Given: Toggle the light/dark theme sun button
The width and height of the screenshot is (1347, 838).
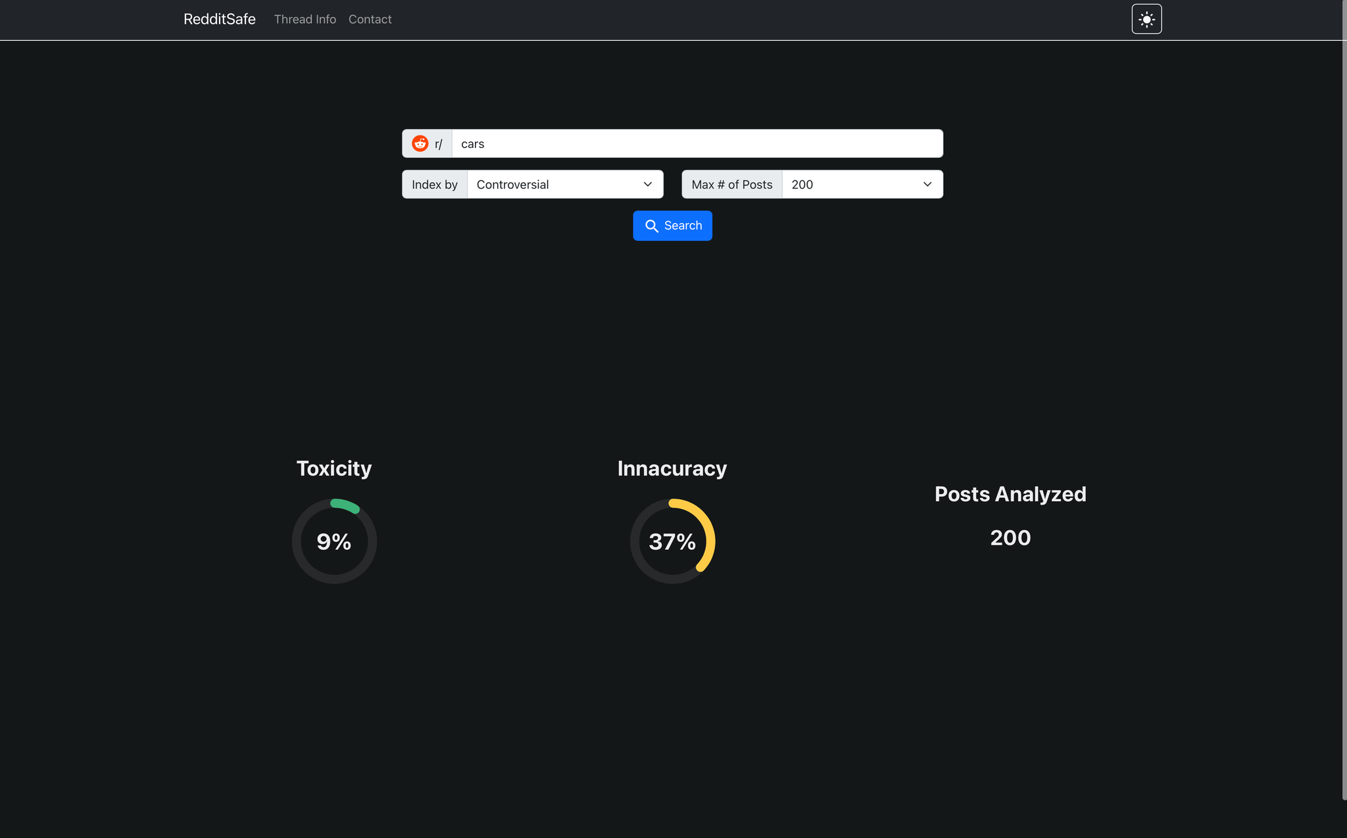Looking at the screenshot, I should (1146, 19).
